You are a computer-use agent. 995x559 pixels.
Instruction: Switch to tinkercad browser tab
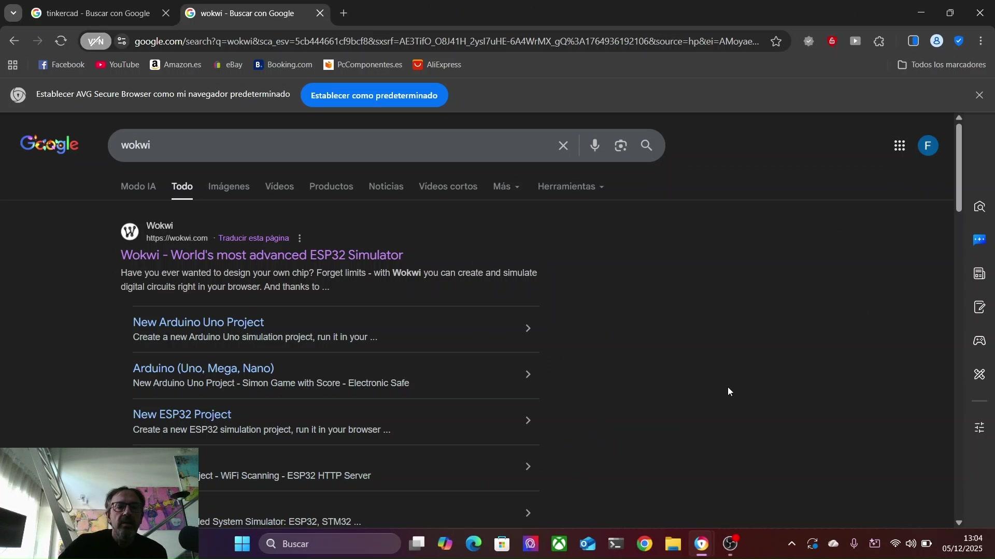[97, 13]
